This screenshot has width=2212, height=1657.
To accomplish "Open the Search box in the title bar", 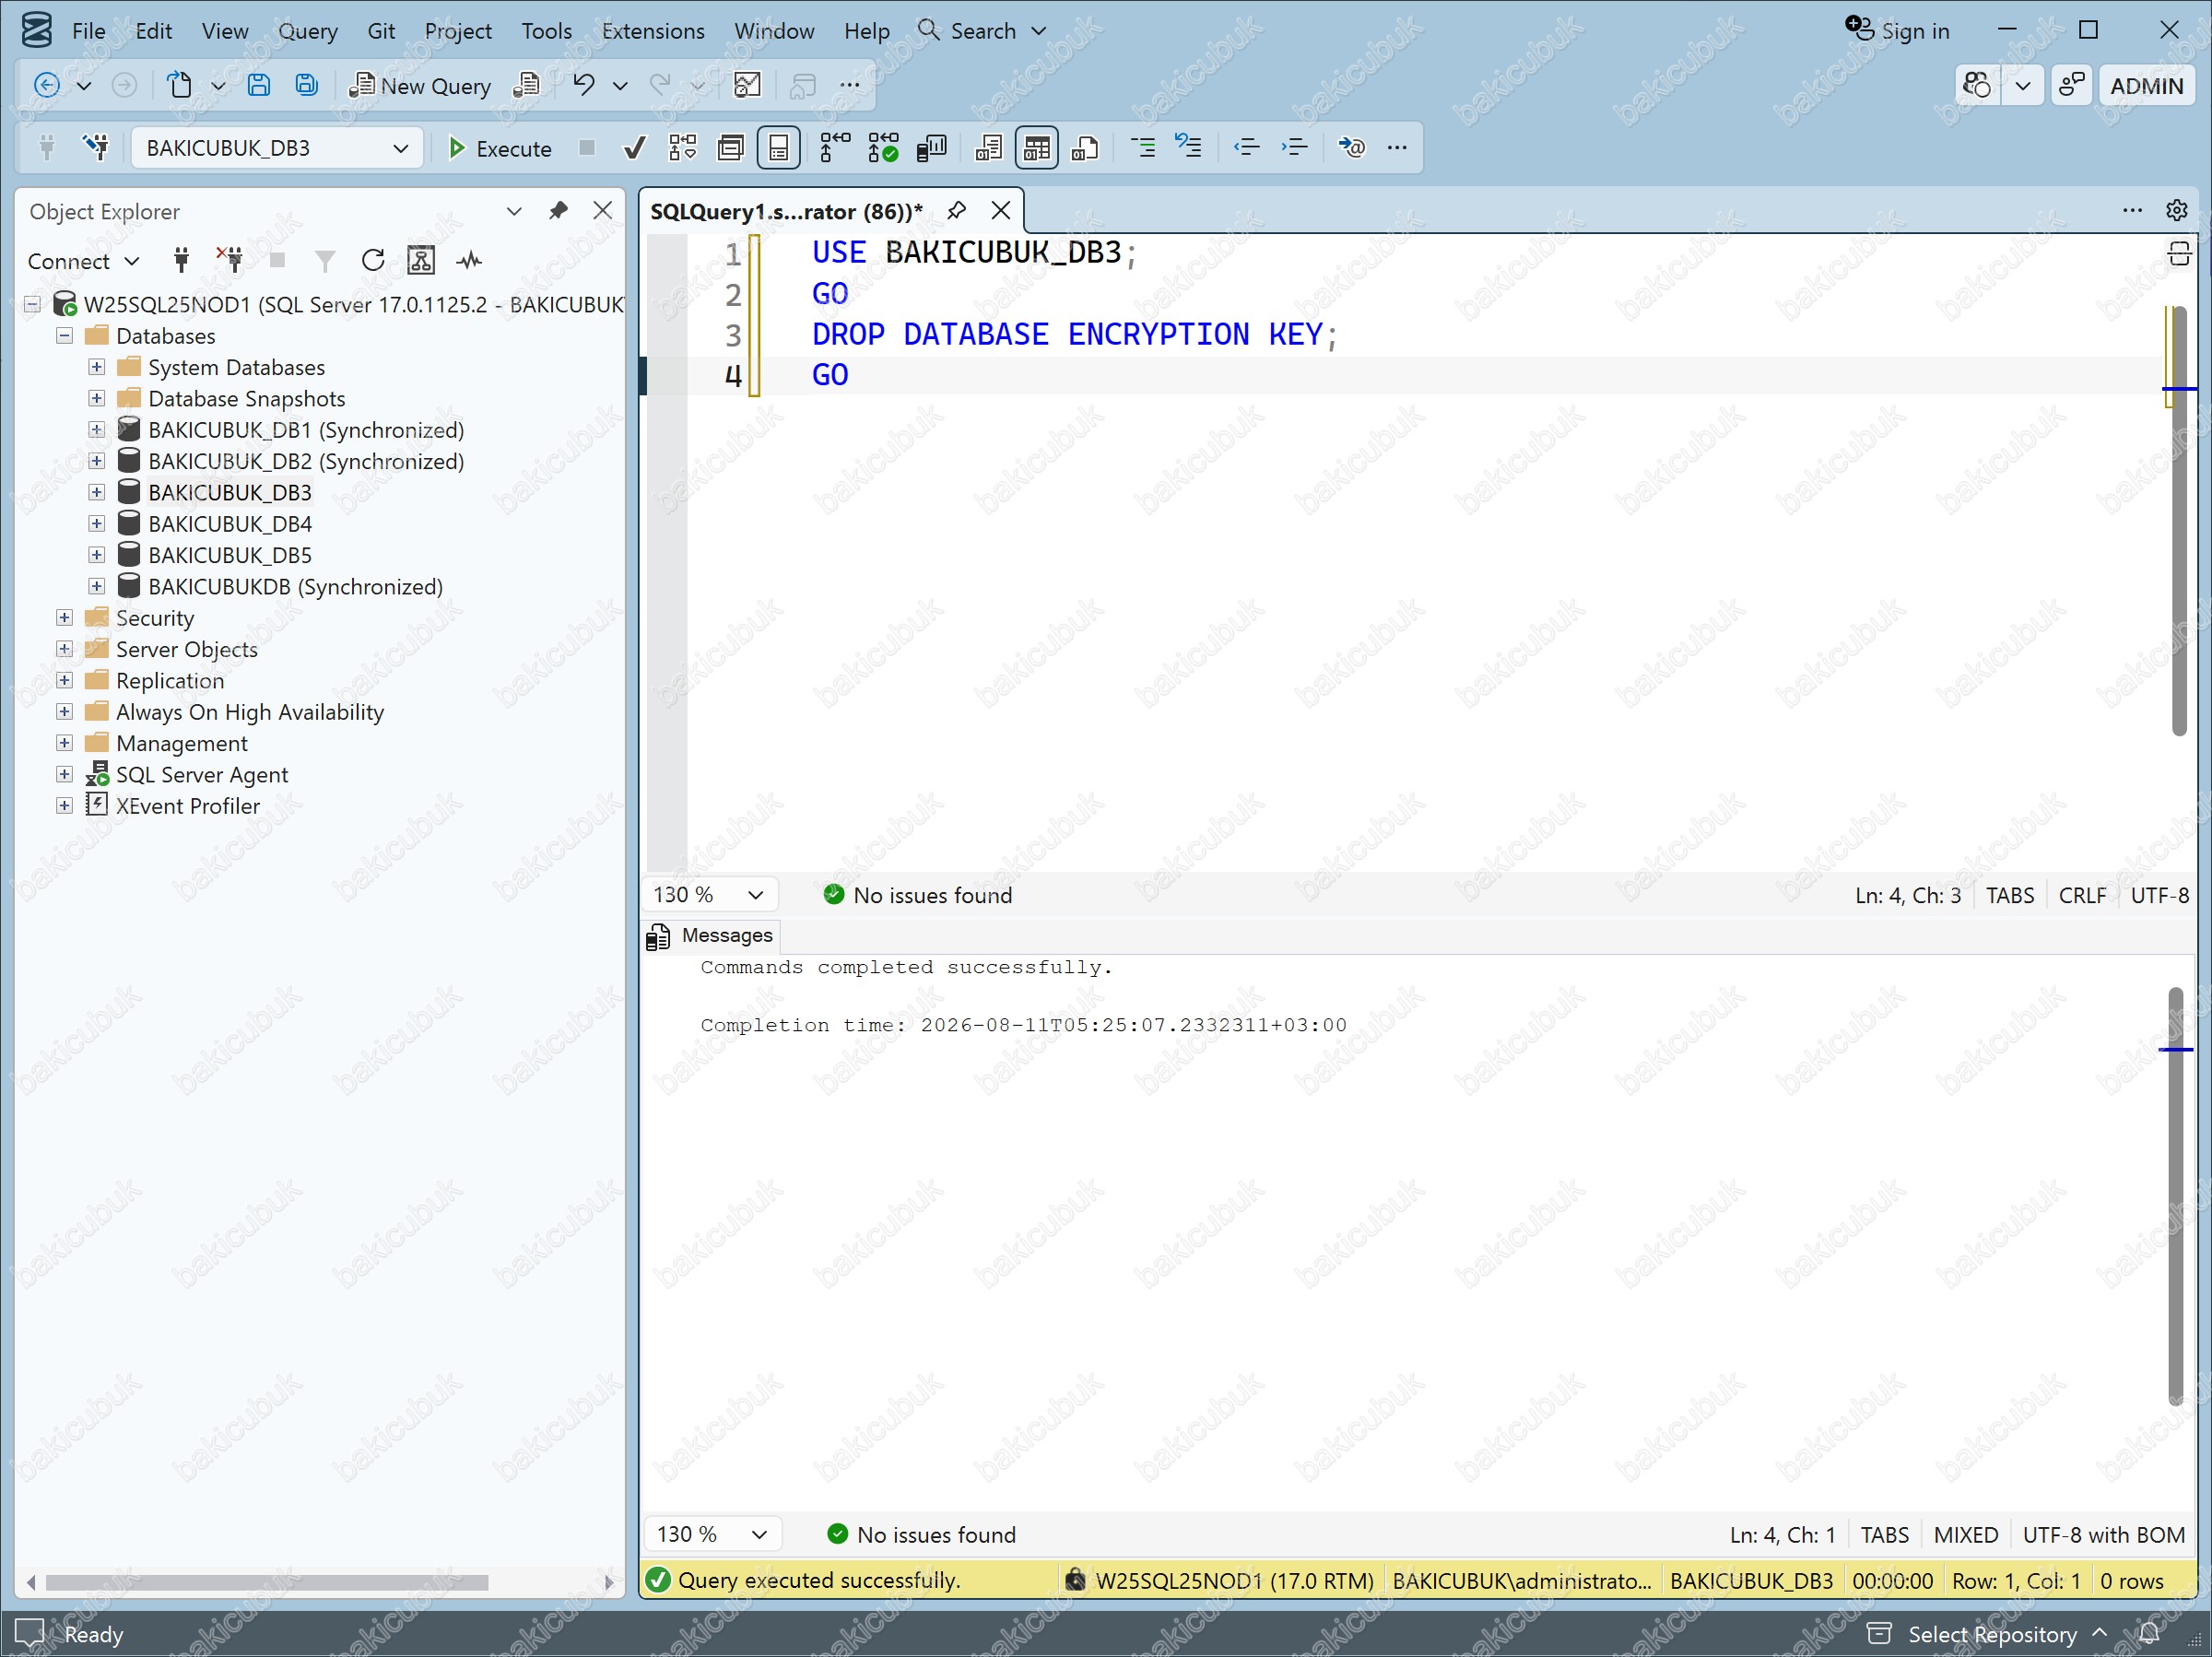I will pyautogui.click(x=982, y=31).
